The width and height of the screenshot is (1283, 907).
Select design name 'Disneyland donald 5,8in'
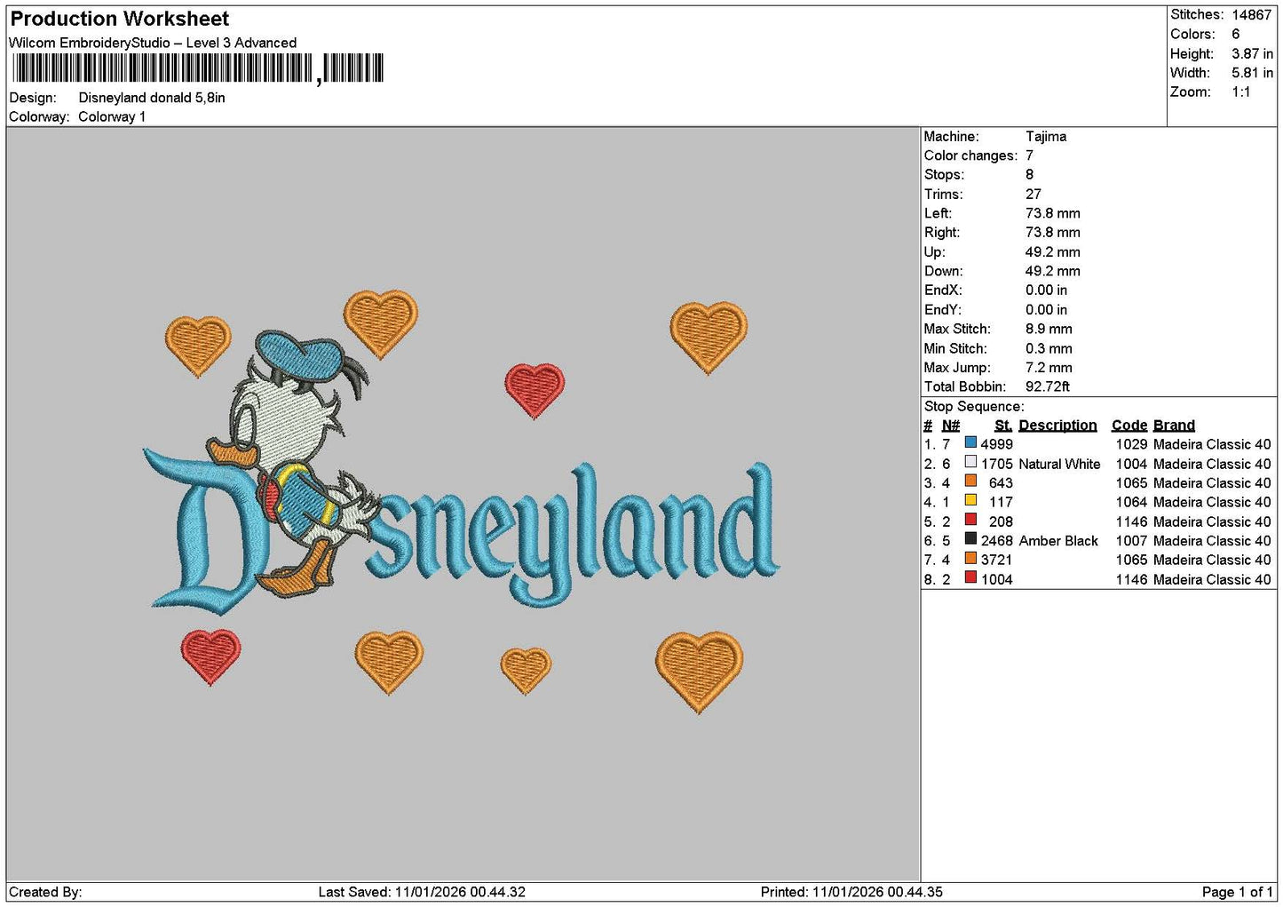pyautogui.click(x=152, y=98)
